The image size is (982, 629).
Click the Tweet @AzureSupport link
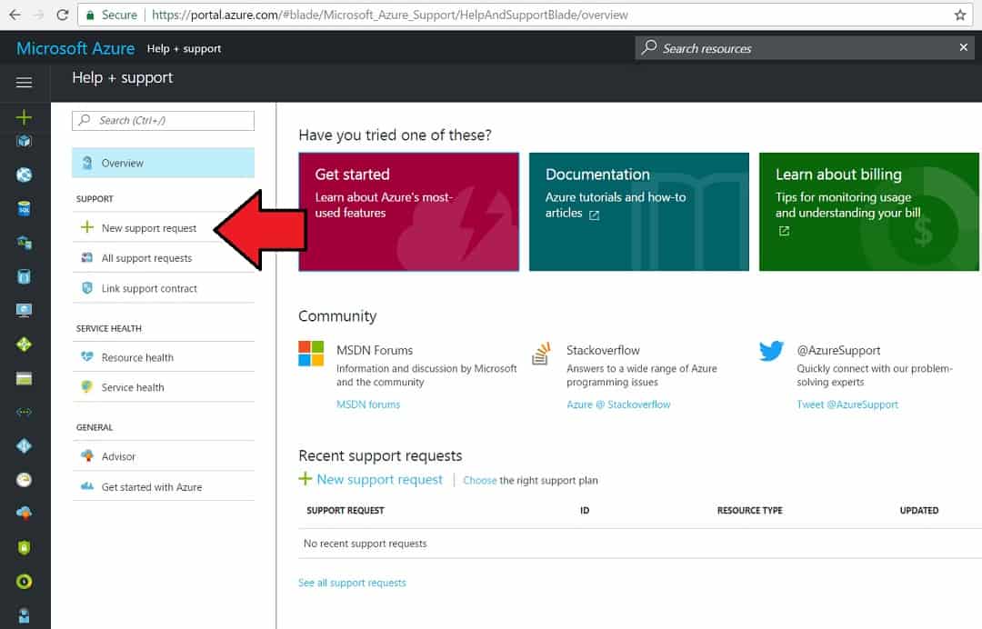pos(847,404)
